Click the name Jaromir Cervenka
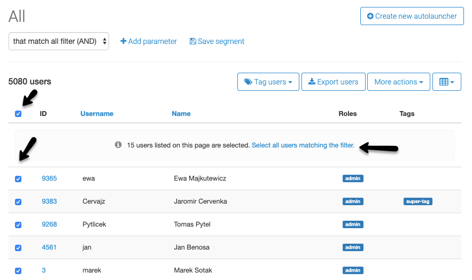 coord(200,201)
